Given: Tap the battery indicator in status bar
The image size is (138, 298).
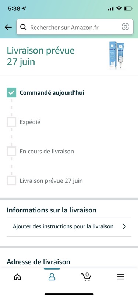Looking at the screenshot, I should (x=128, y=8).
